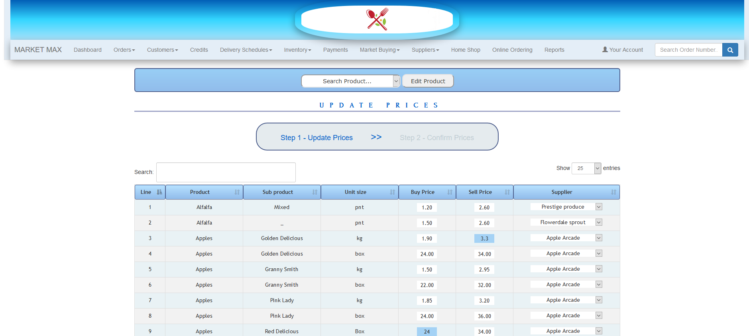749x336 pixels.
Task: Click the >> step arrow
Action: [x=376, y=137]
